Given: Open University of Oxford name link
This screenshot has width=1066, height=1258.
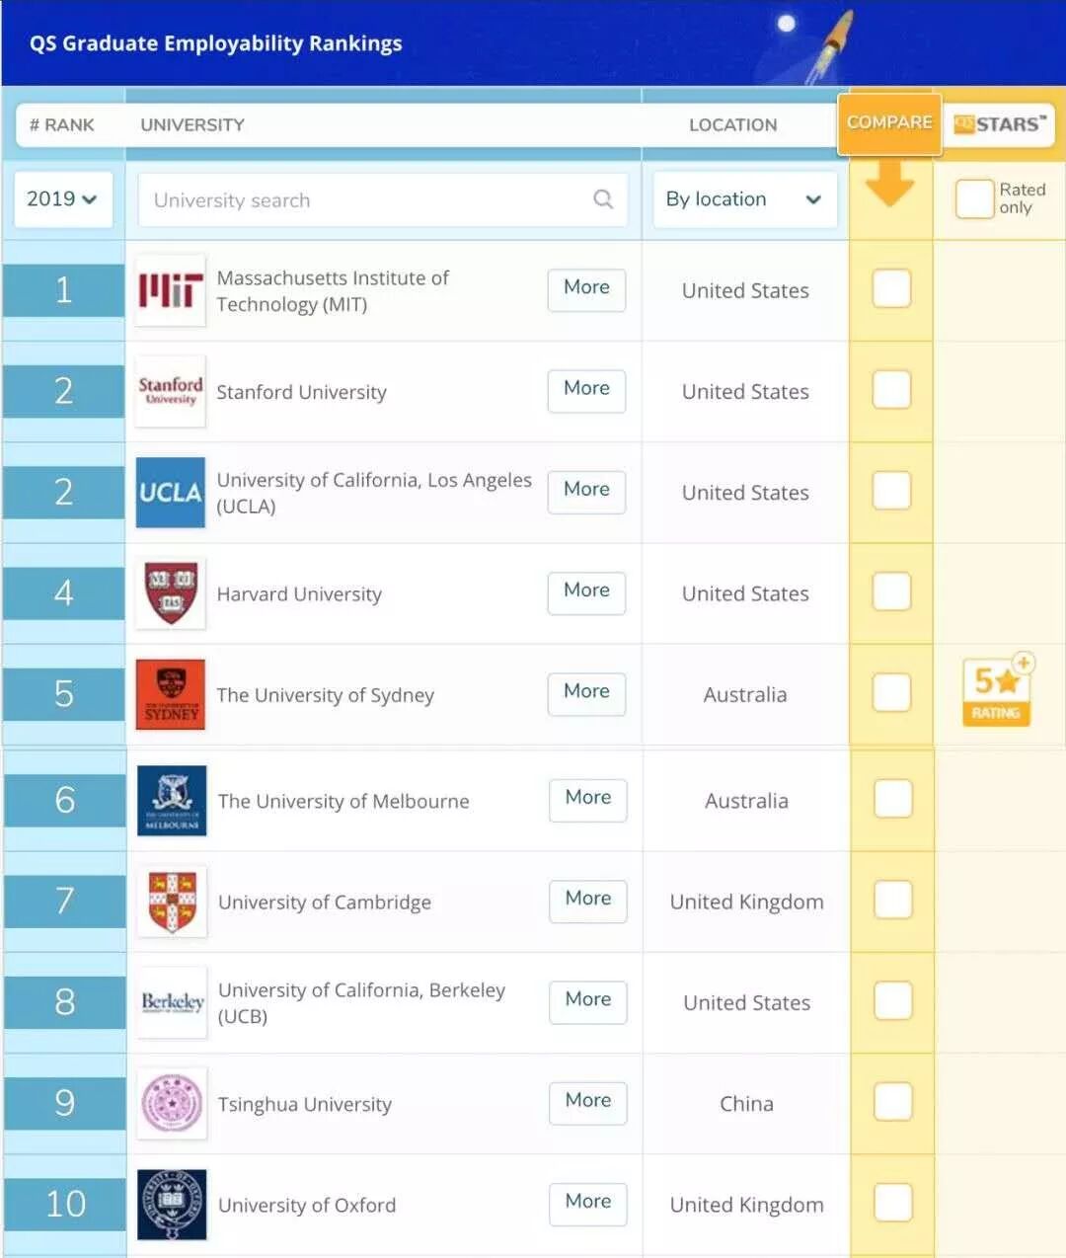Looking at the screenshot, I should pos(307,1206).
